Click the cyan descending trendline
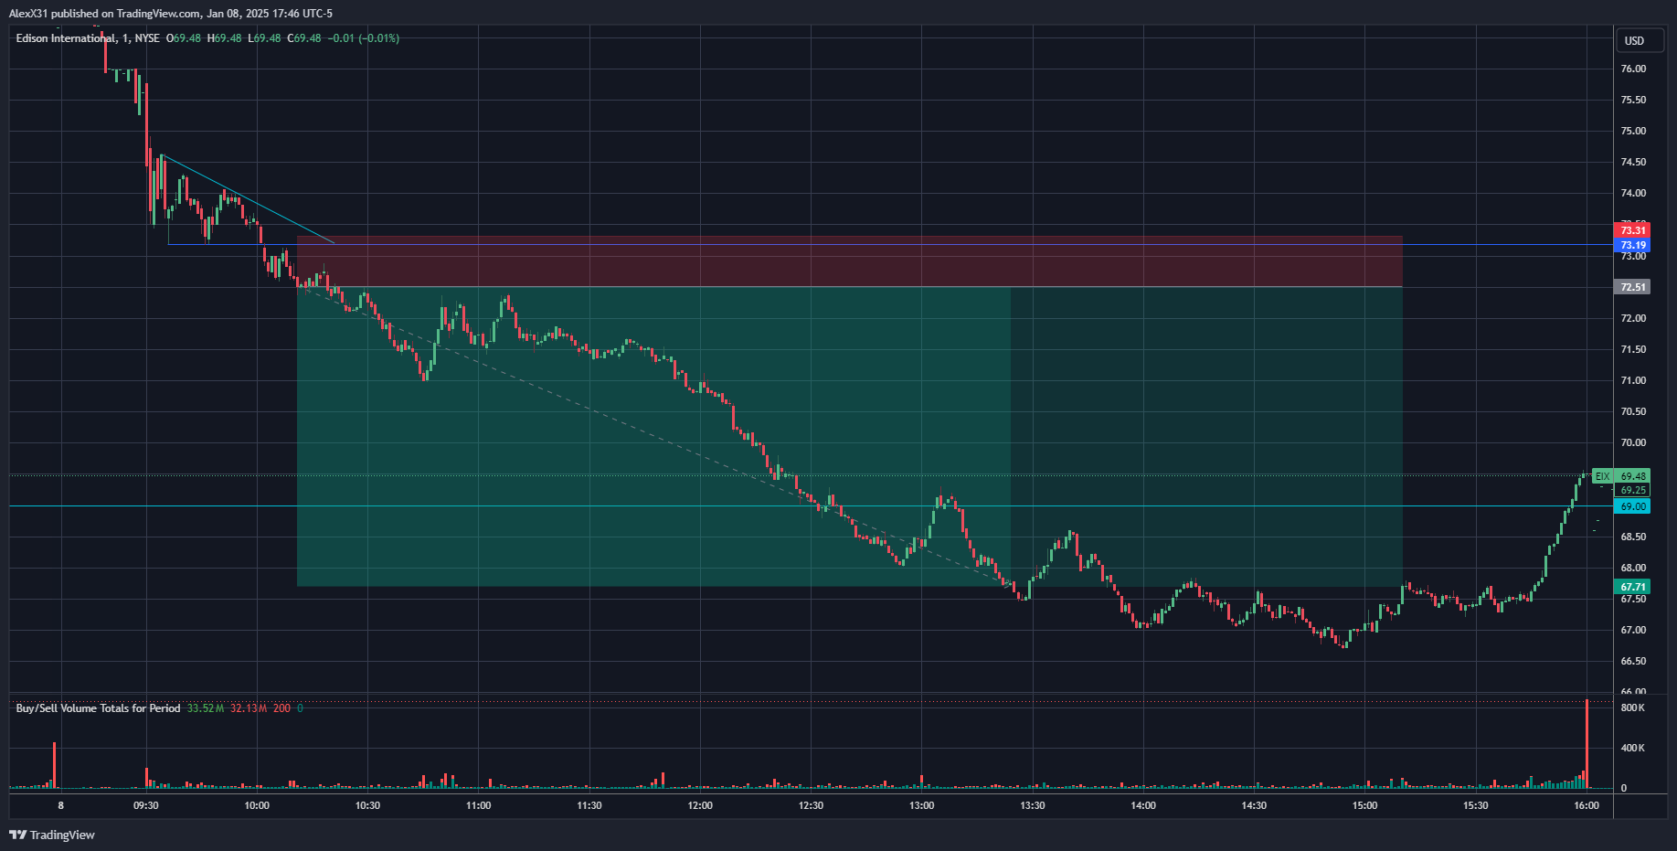The height and width of the screenshot is (851, 1677). point(249,199)
